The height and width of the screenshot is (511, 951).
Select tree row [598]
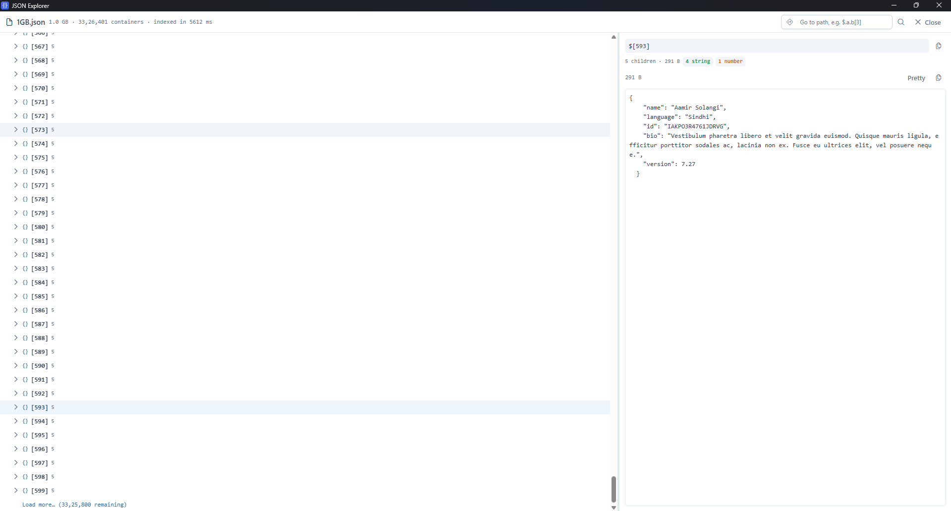click(305, 477)
